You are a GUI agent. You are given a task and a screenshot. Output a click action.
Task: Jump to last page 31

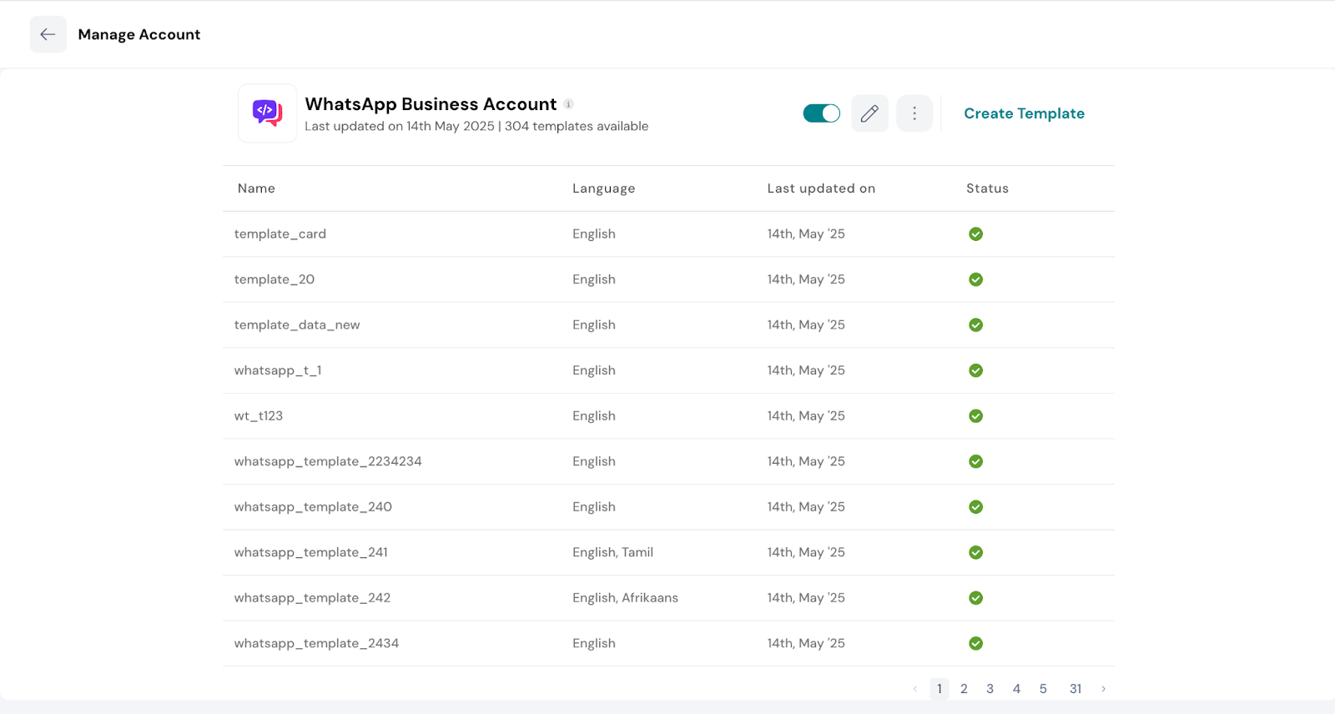(1076, 689)
